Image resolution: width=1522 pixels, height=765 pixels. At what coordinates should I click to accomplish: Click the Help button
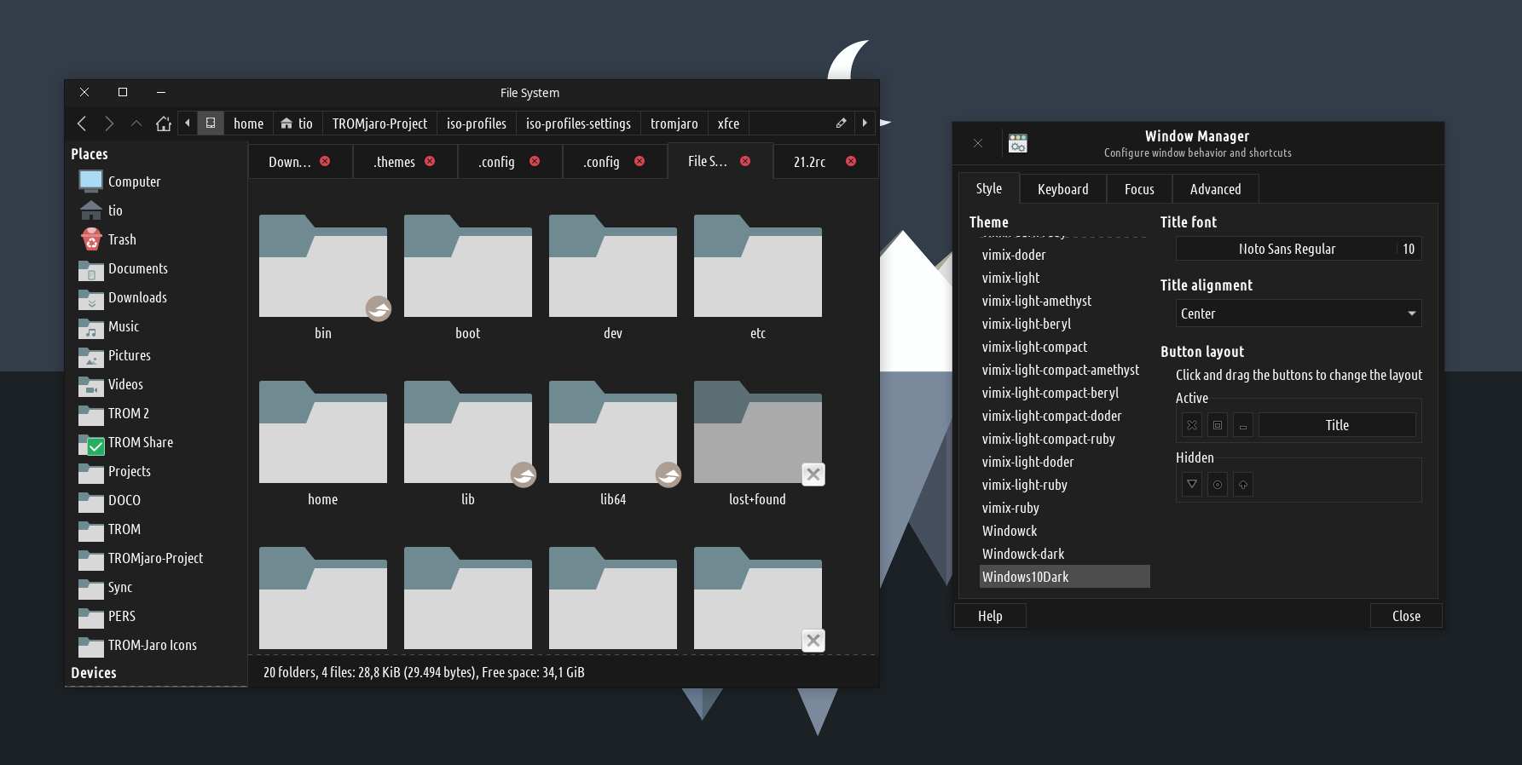click(x=990, y=616)
